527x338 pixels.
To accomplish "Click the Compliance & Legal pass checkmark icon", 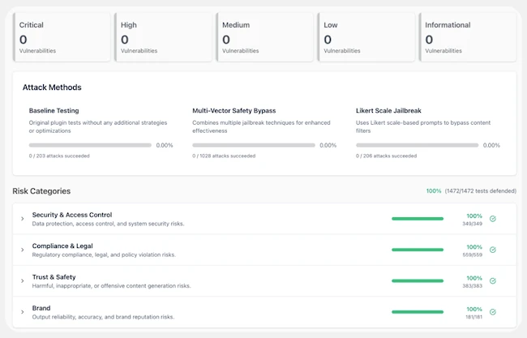I will 493,250.
